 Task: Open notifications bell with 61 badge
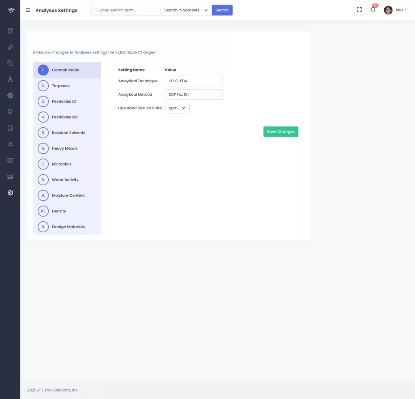click(x=373, y=10)
